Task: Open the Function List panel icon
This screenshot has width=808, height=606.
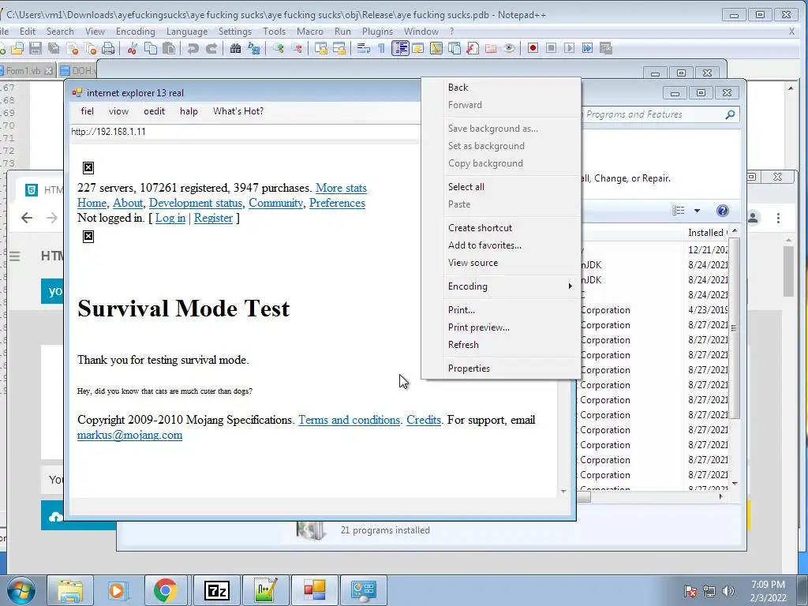Action: point(472,48)
